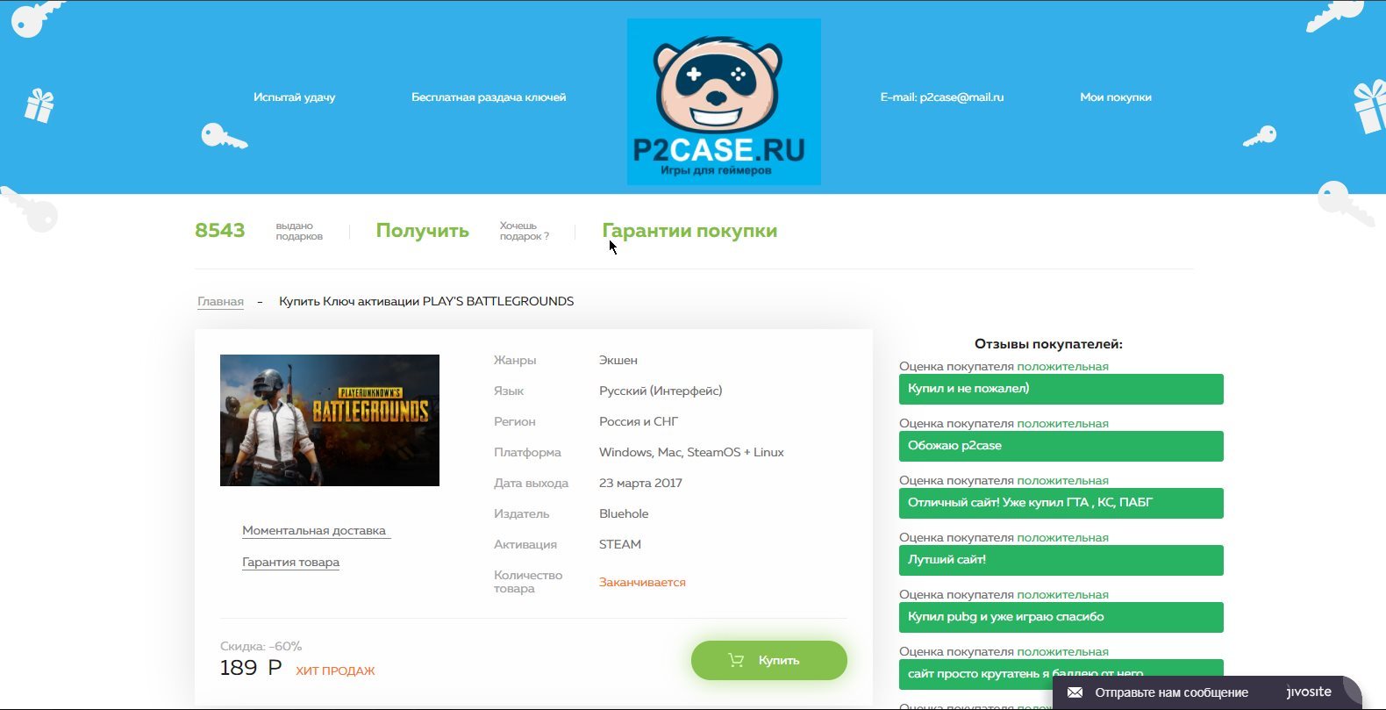Click the 'Россия и СНГ' region value
The width and height of the screenshot is (1386, 710).
[x=639, y=422]
